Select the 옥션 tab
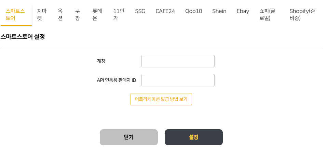 coord(60,15)
